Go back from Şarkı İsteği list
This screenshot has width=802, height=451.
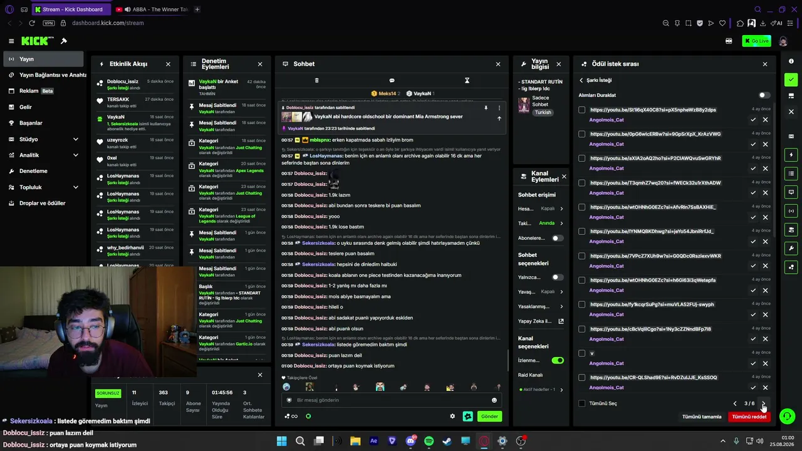pos(581,80)
